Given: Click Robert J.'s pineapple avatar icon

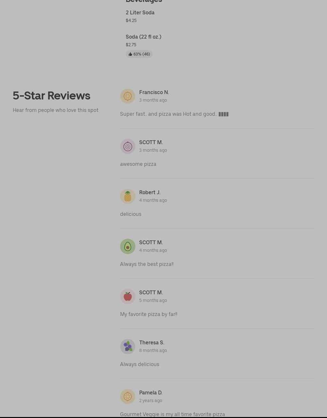Looking at the screenshot, I should point(128,196).
